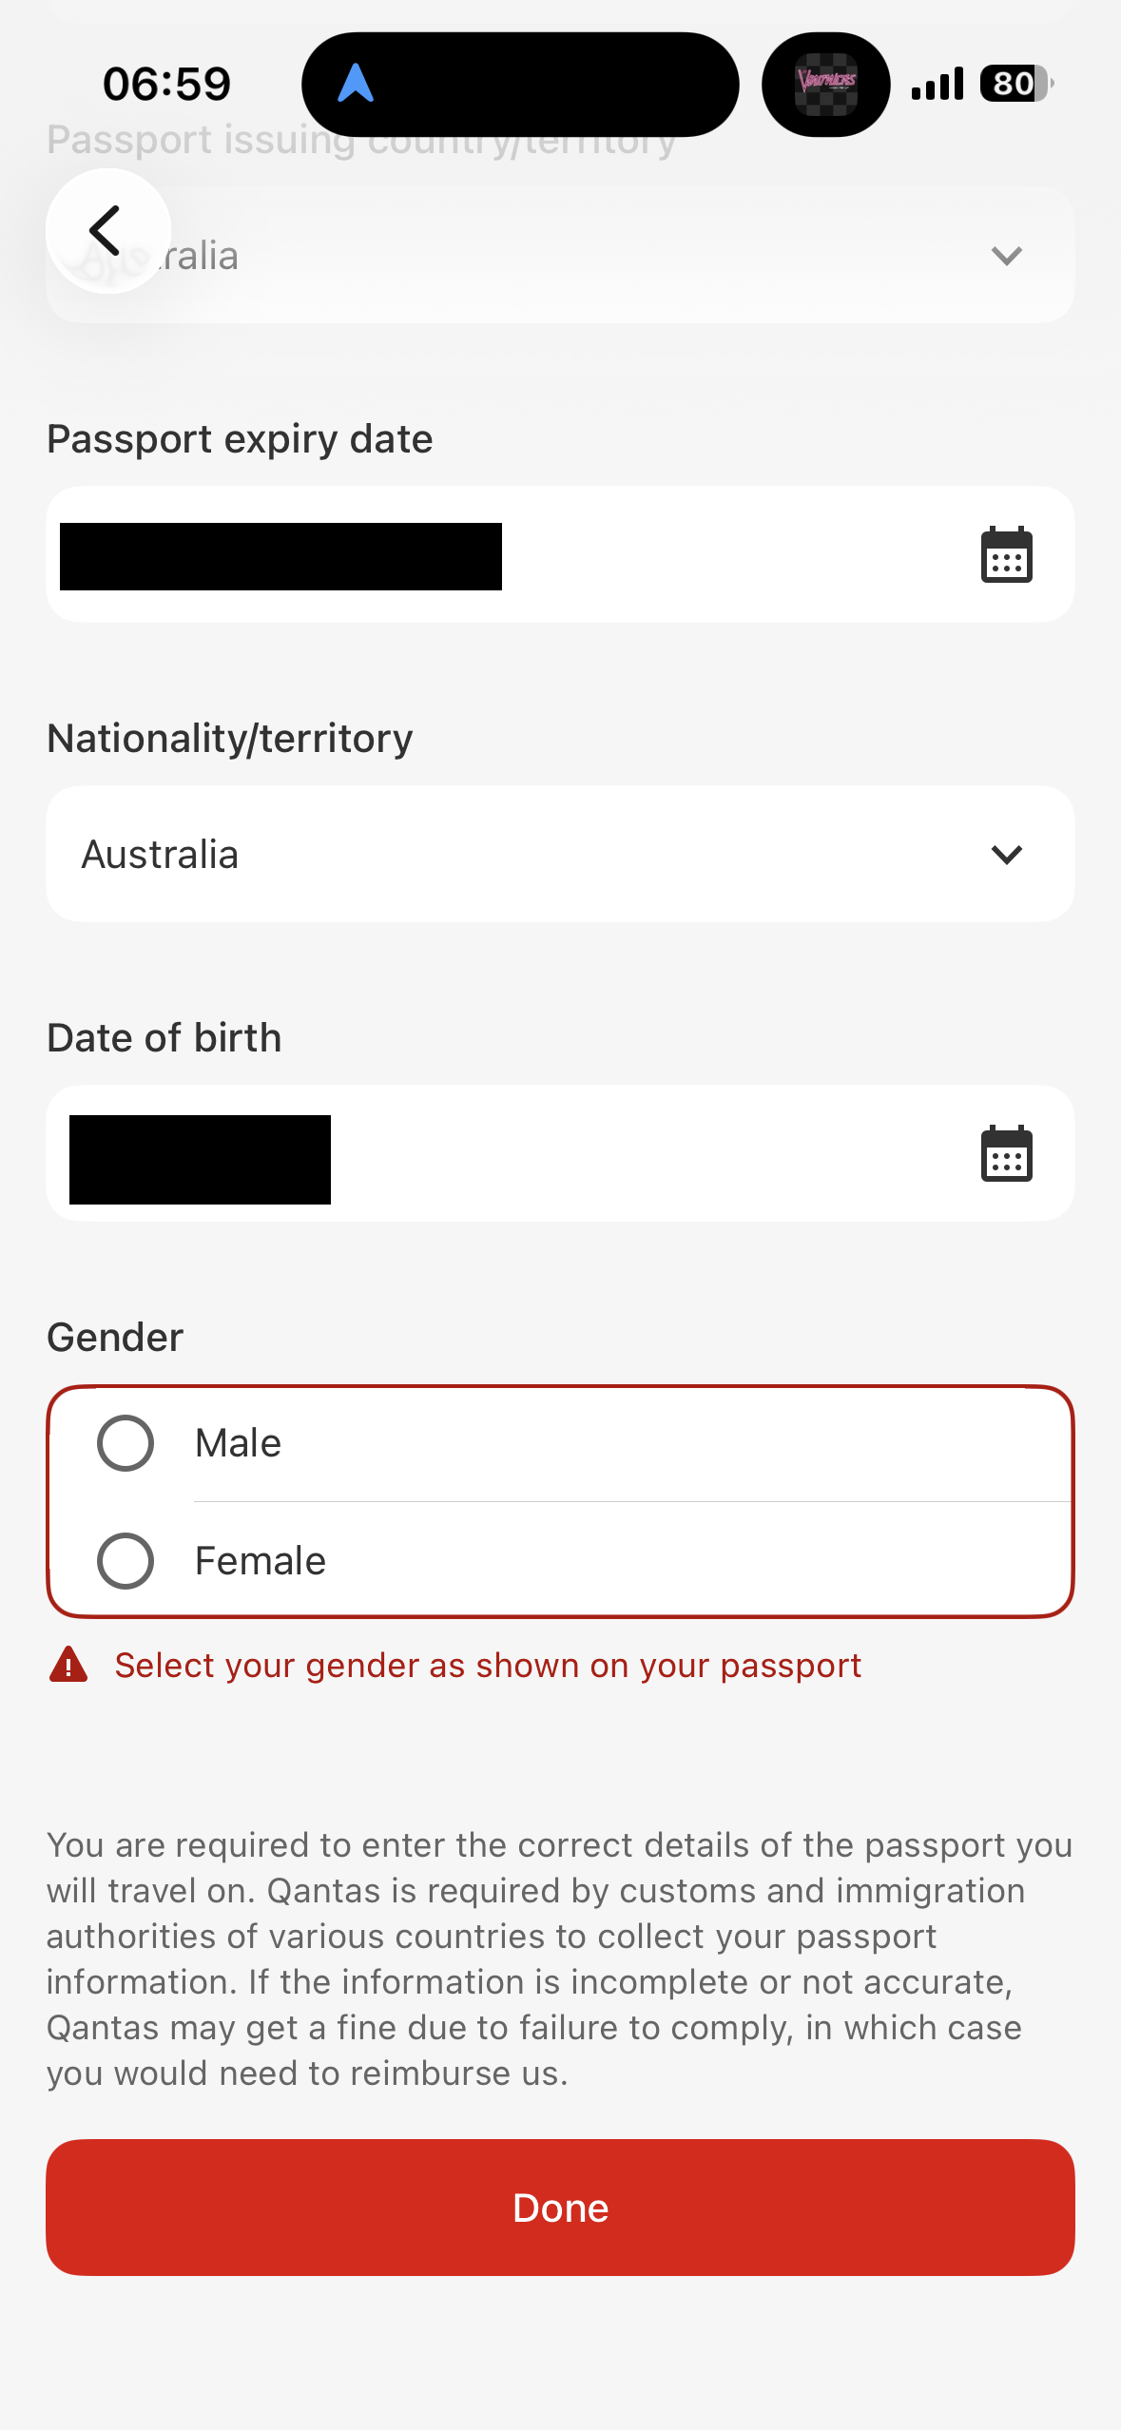Tap the back arrow button
Image resolution: width=1121 pixels, height=2430 pixels.
[107, 231]
